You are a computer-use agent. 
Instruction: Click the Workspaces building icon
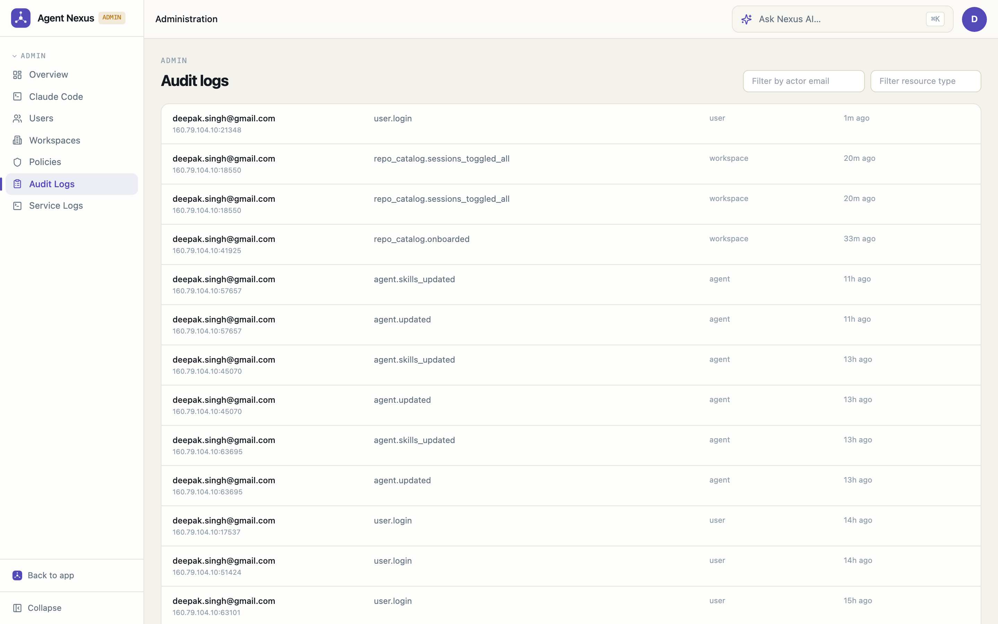pos(17,140)
